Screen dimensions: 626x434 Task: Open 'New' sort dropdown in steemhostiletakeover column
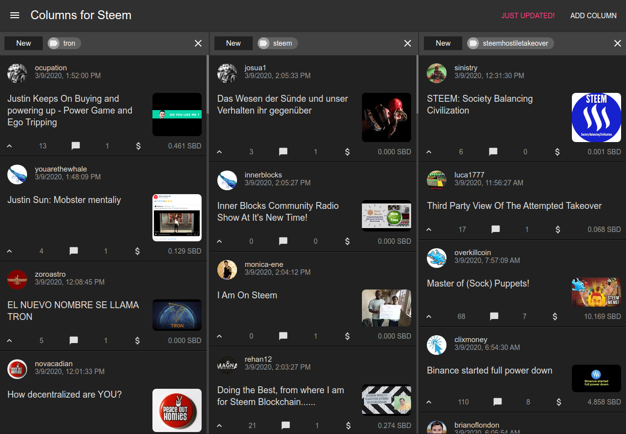coord(443,43)
